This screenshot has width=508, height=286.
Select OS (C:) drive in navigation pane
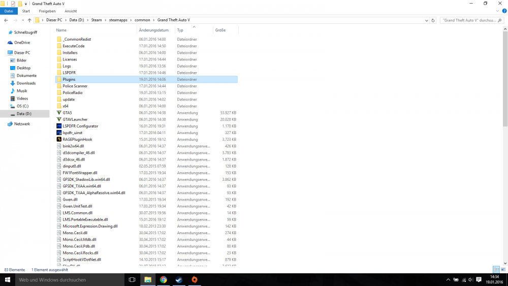[23, 106]
